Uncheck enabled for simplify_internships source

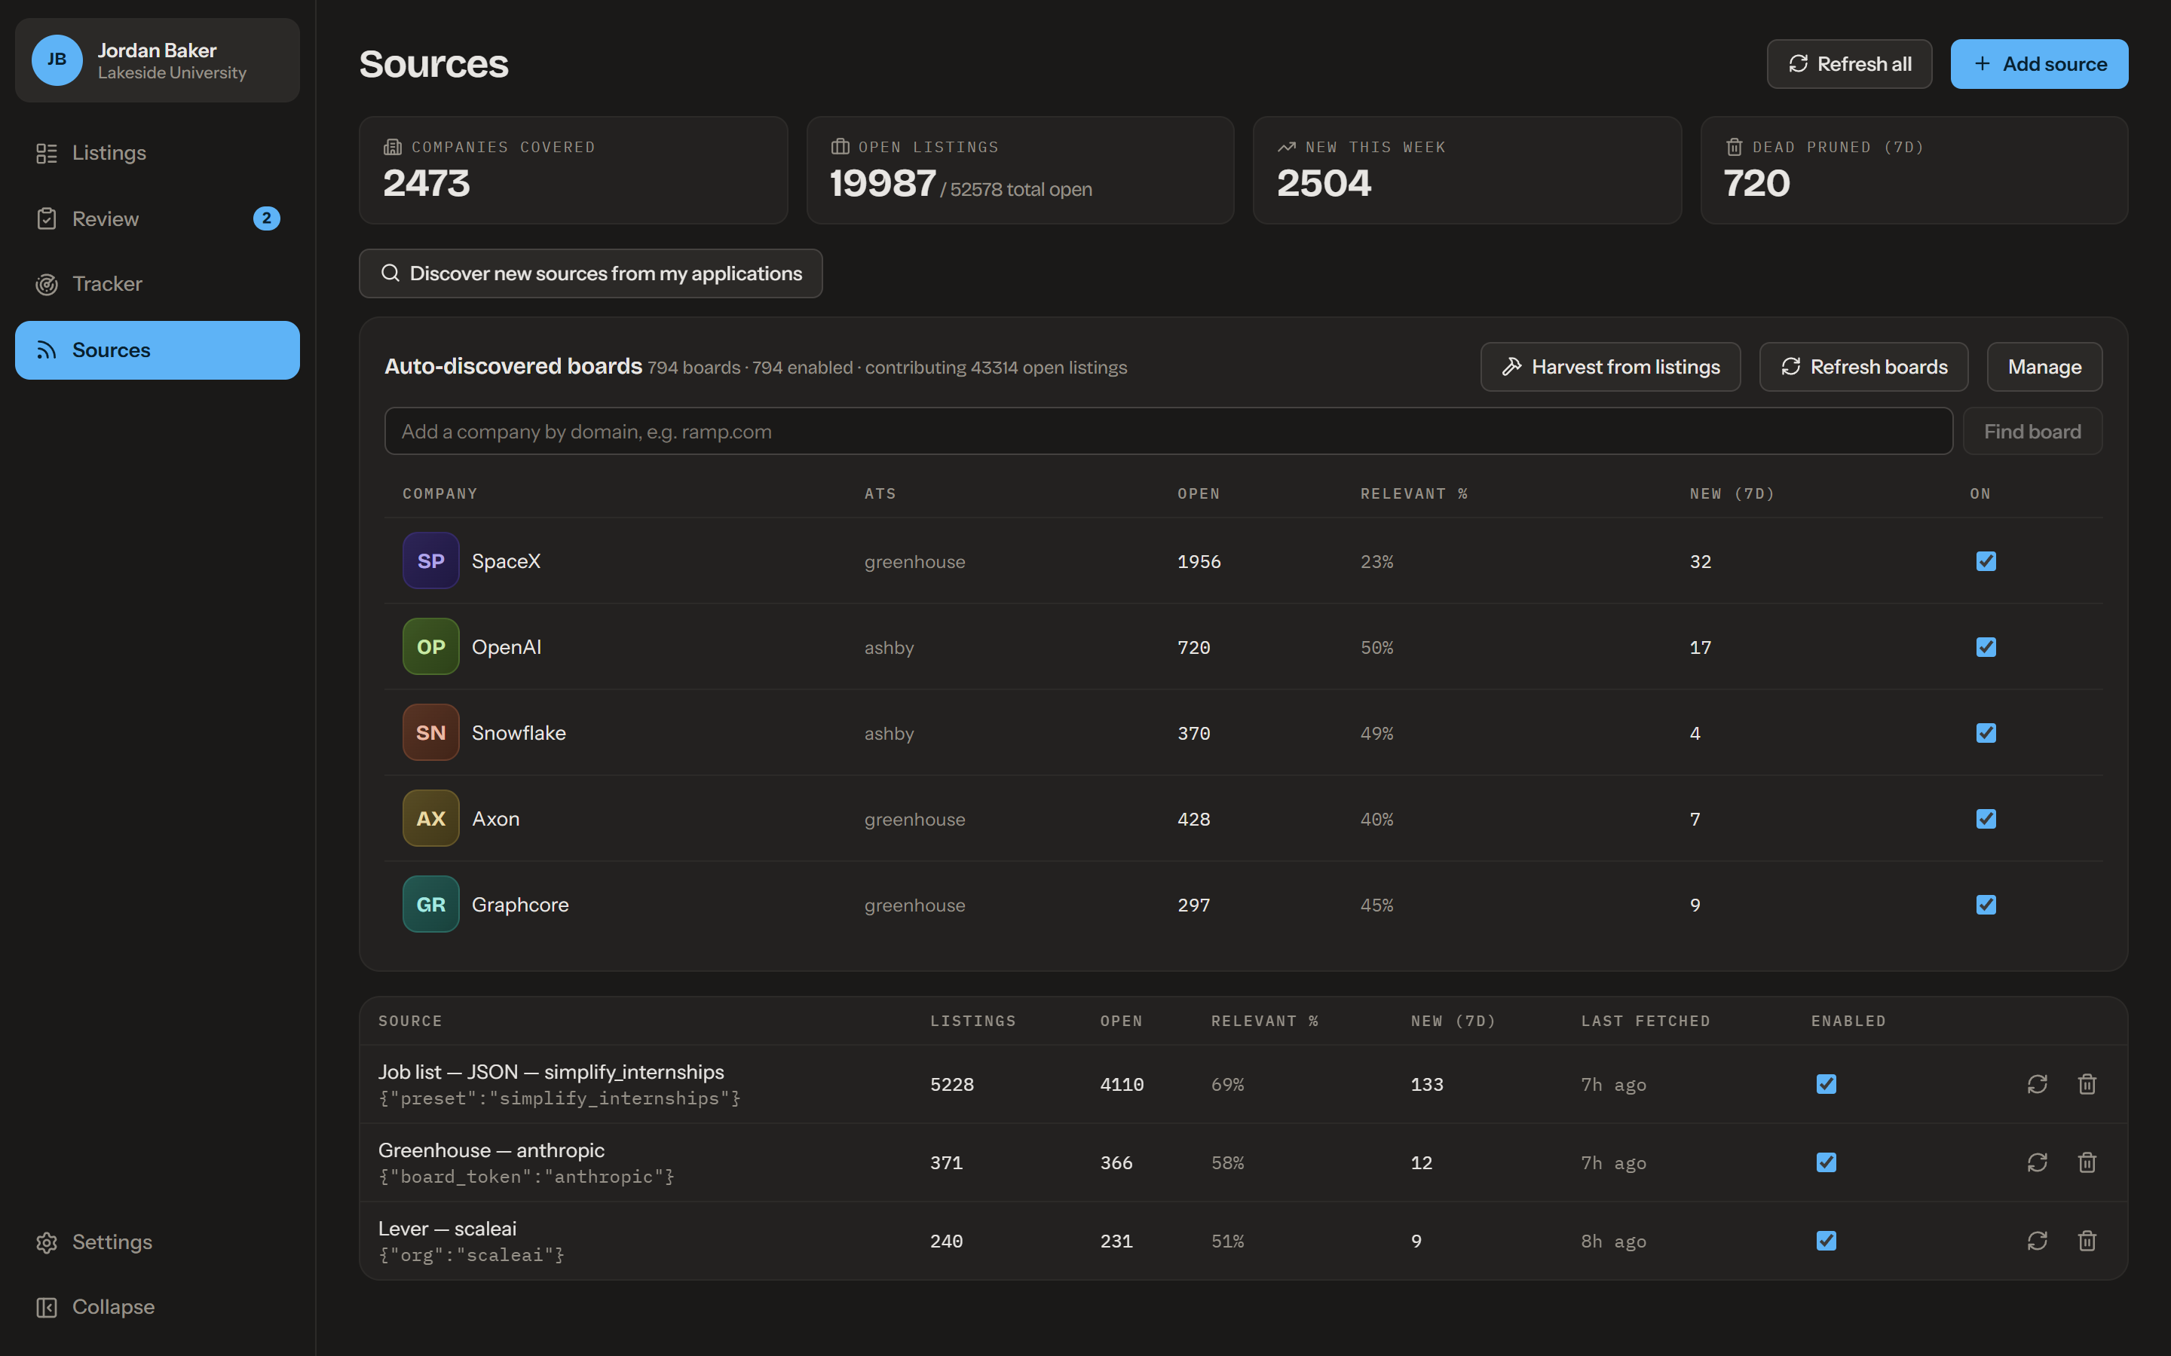coord(1826,1084)
